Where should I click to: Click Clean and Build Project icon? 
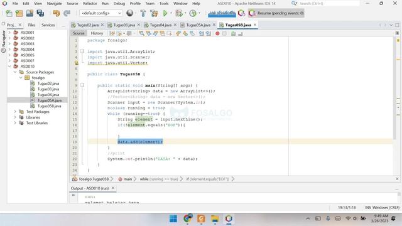pyautogui.click(x=154, y=13)
